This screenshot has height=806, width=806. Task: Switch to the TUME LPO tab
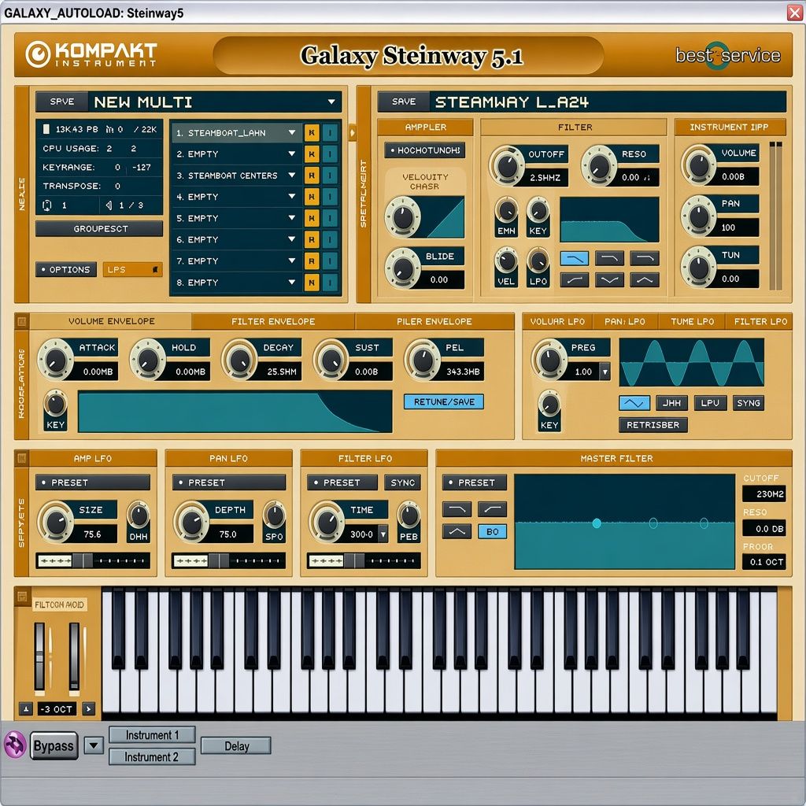click(692, 321)
